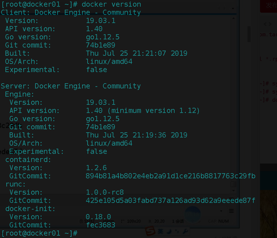Click the xterm status bar entry
The height and width of the screenshot is (238, 277).
pos(108,221)
